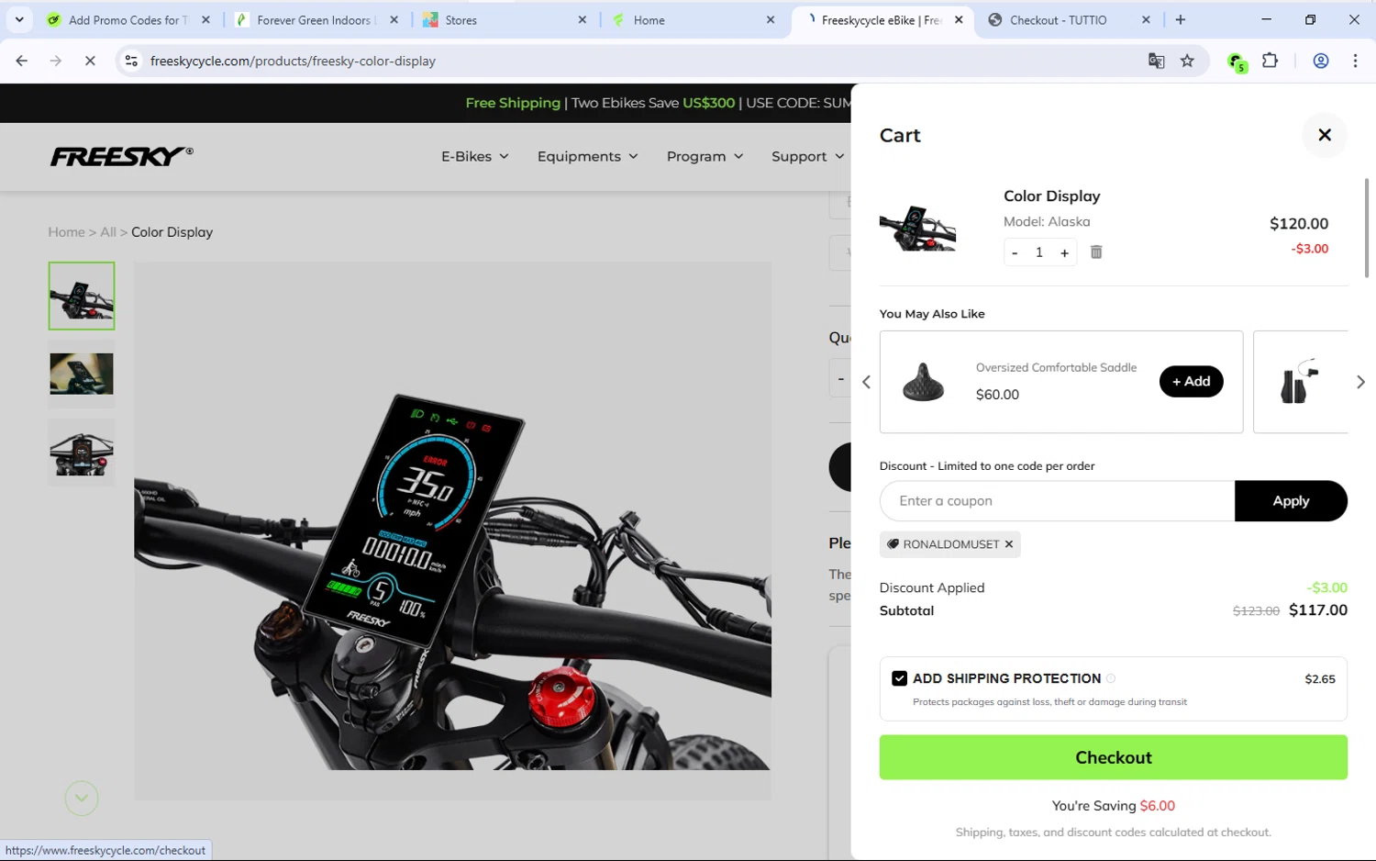
Task: Expand the E-Bikes menu
Action: pyautogui.click(x=474, y=156)
